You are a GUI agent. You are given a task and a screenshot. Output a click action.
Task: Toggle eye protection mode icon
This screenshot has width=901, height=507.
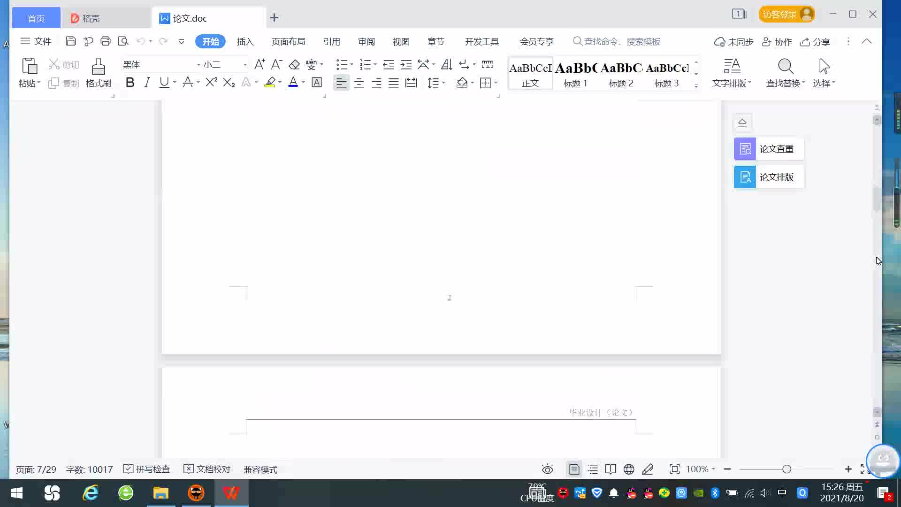547,469
